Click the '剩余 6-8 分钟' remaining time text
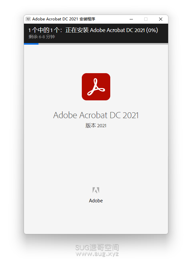 pos(42,37)
